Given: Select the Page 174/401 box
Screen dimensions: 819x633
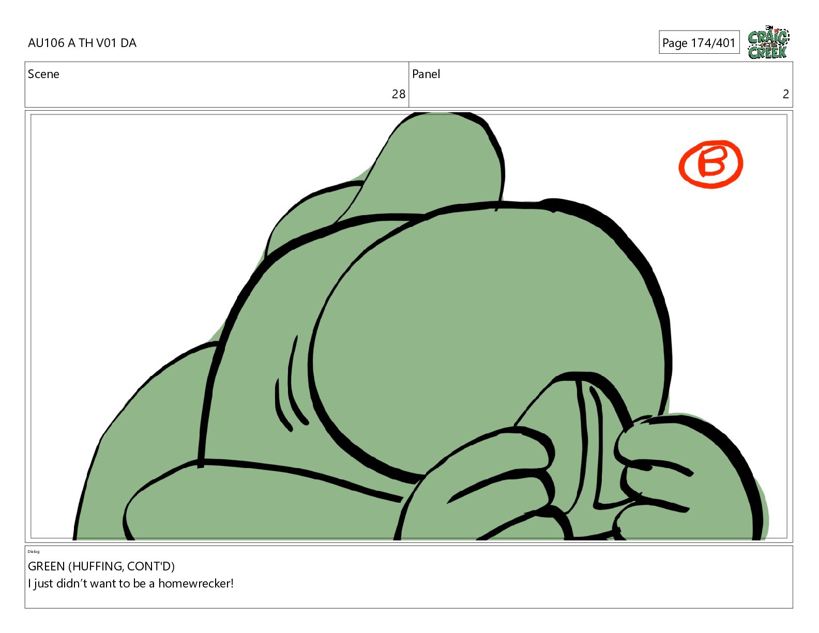Looking at the screenshot, I should pos(699,42).
